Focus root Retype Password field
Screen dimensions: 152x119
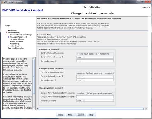click(95, 61)
